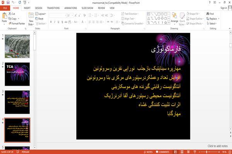Click PERSIAN language indicator
This screenshot has width=232, height=154.
[x=26, y=152]
